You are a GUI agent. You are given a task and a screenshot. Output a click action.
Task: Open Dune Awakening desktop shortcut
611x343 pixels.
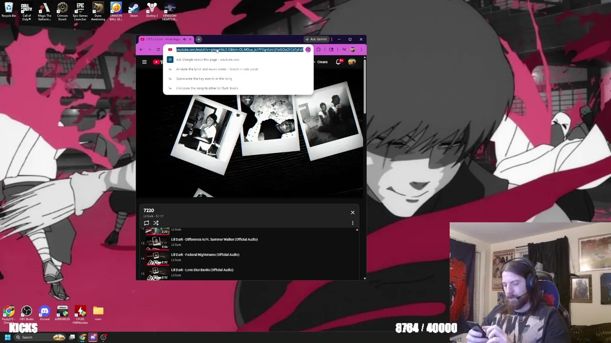click(98, 12)
